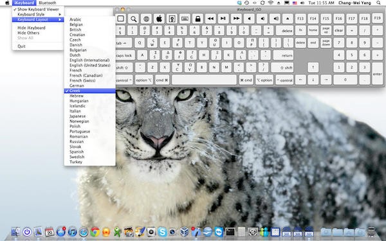Open the iKeyboard menu in the menu bar

[x=24, y=3]
